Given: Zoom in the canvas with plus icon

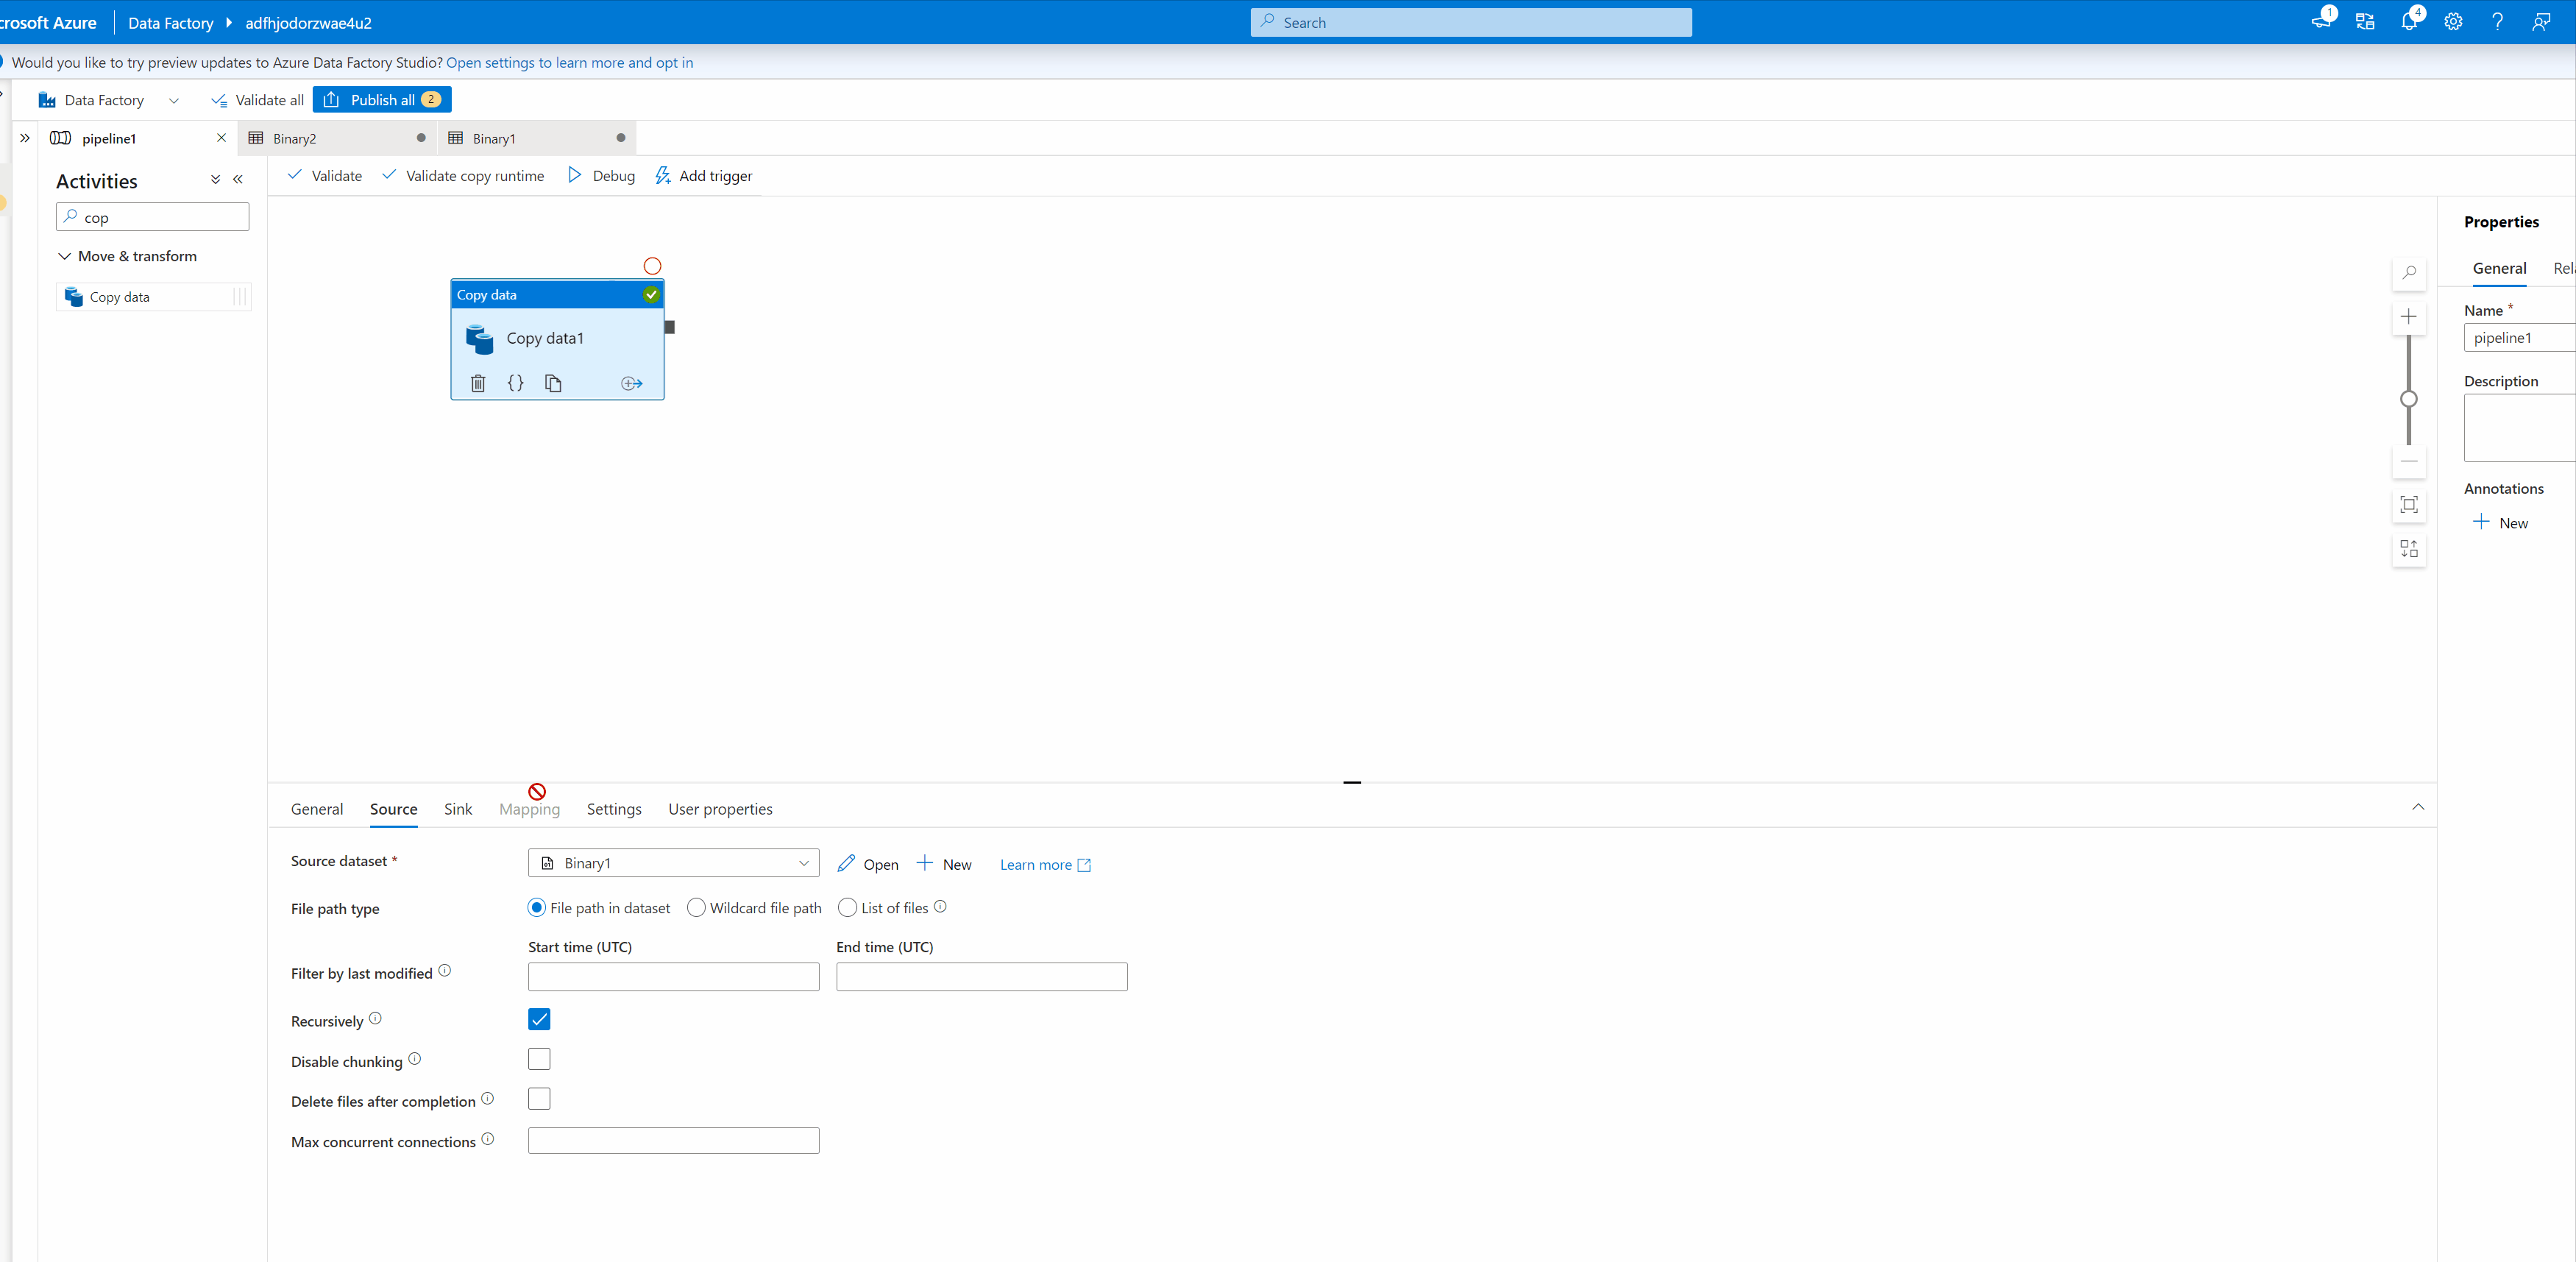Looking at the screenshot, I should tap(2409, 317).
